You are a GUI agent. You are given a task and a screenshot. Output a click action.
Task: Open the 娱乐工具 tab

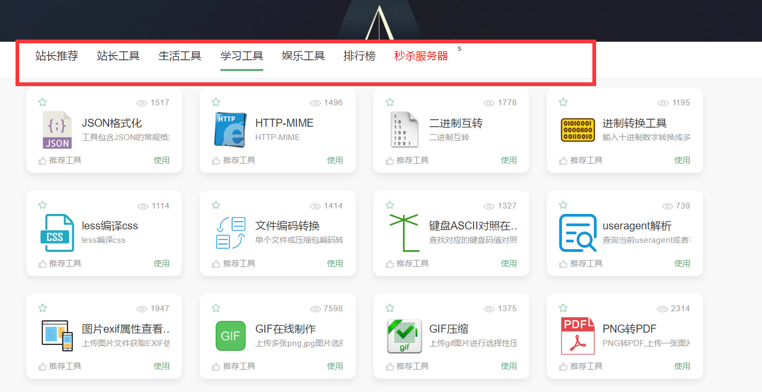[303, 56]
